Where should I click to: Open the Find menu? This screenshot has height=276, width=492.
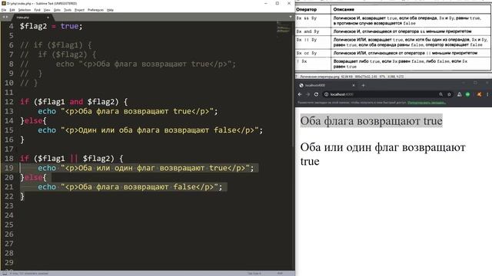pyautogui.click(x=38, y=10)
